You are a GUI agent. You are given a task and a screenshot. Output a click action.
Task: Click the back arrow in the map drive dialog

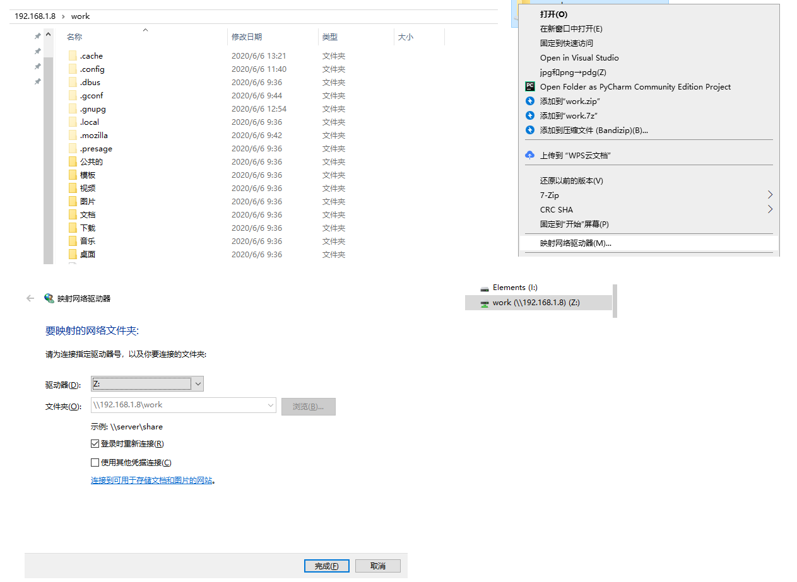(x=30, y=299)
